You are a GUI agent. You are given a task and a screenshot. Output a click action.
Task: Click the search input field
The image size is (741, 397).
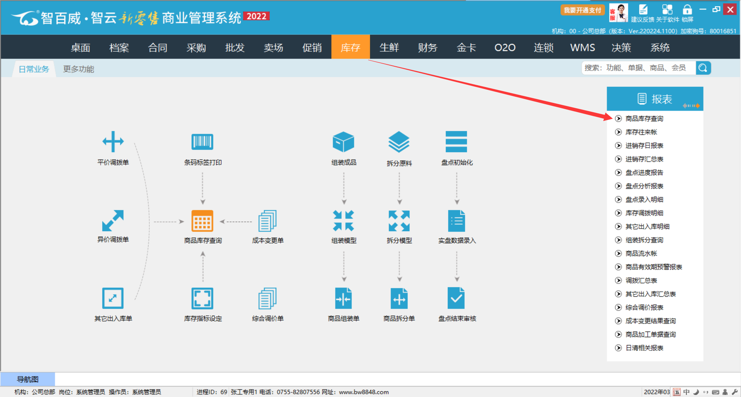click(638, 68)
